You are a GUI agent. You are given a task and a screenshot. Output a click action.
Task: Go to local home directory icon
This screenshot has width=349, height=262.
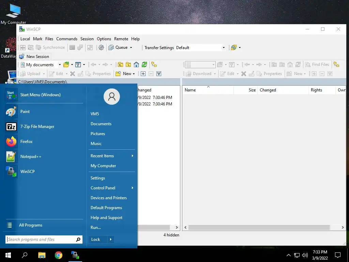click(x=136, y=64)
